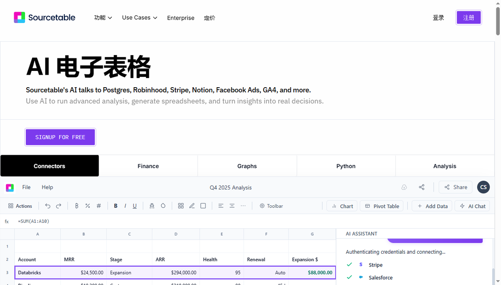The width and height of the screenshot is (501, 285).
Task: Click the 登录 login link
Action: (438, 18)
